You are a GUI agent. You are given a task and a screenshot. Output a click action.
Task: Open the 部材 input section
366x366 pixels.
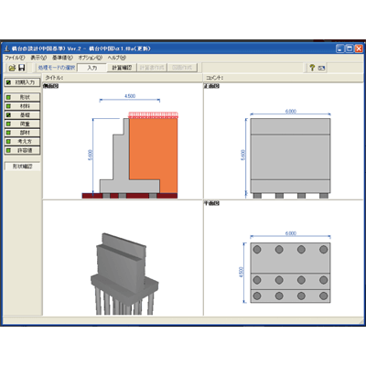click(x=22, y=133)
